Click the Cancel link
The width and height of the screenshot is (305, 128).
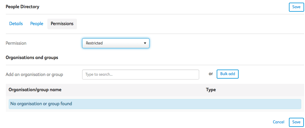click(x=278, y=122)
